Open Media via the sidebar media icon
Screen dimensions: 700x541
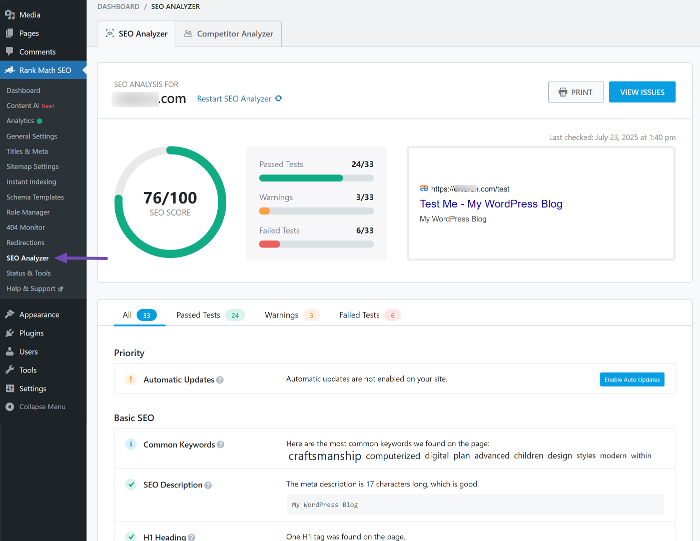pos(10,15)
